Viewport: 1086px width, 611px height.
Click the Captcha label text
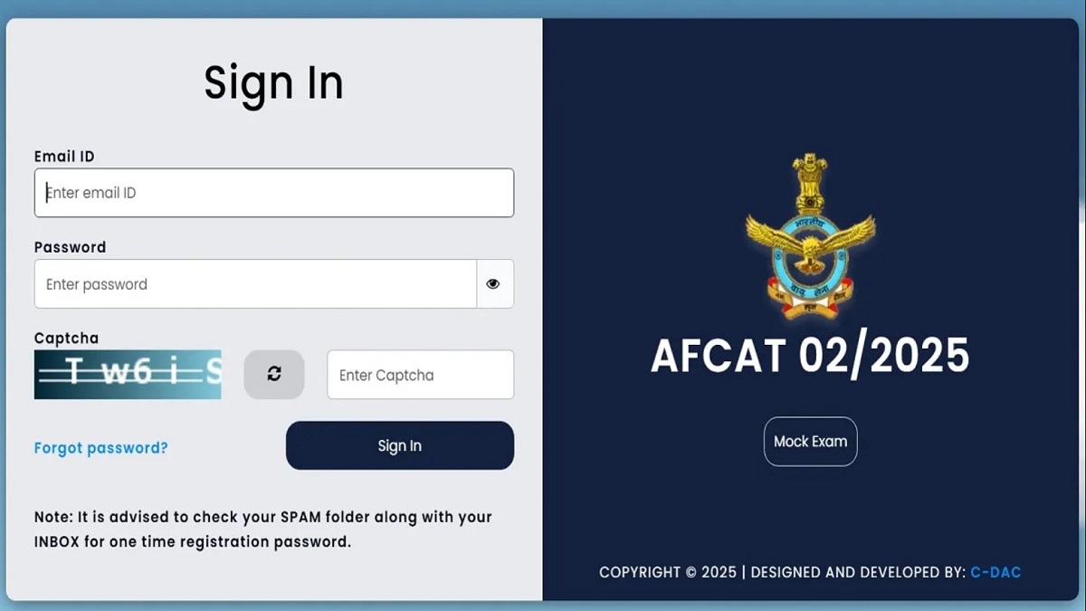[66, 339]
